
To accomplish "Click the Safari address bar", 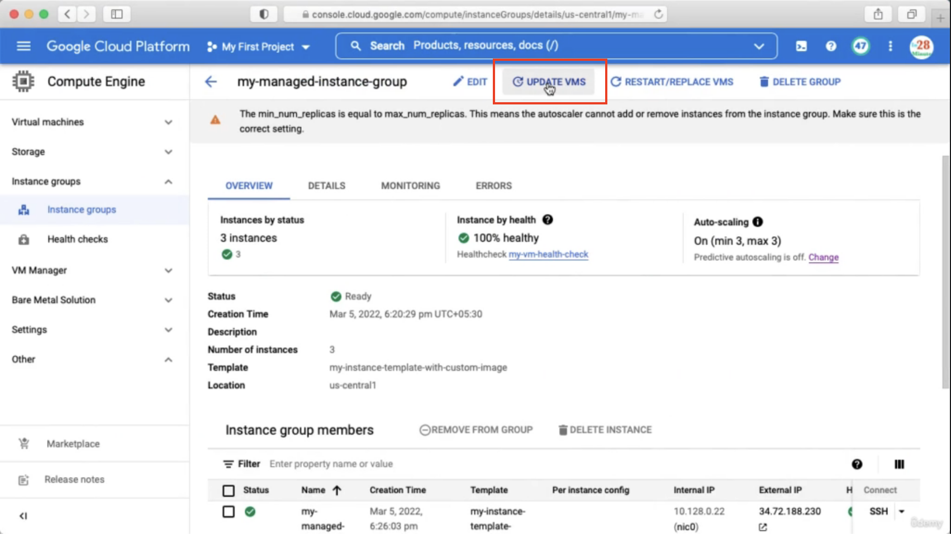I will 476,14.
